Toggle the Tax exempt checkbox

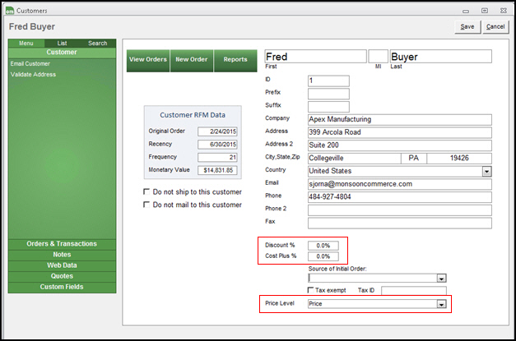coord(310,290)
